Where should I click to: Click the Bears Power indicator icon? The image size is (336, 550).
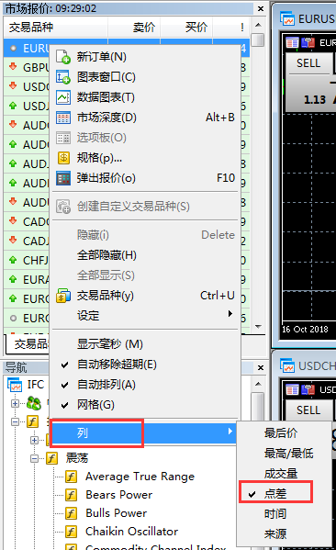[72, 495]
